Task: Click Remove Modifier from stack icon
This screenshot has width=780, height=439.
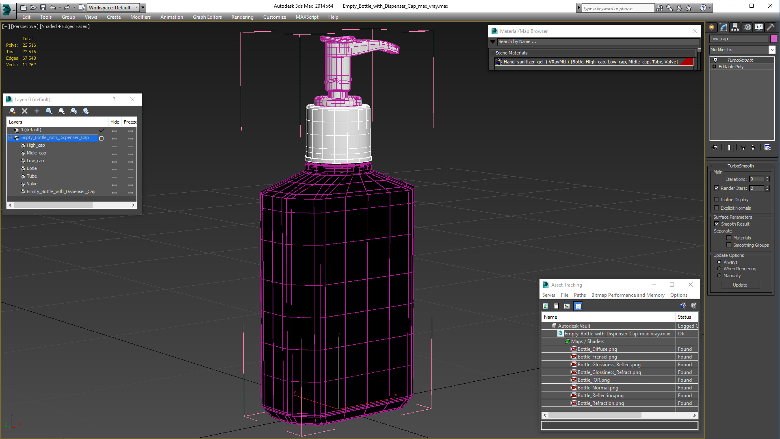Action: [x=753, y=148]
